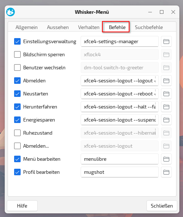
Task: Click the Herunterfahren command input field
Action: [x=120, y=107]
